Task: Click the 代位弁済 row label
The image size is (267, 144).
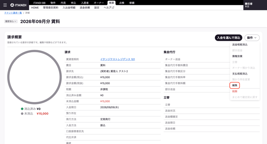Action: pos(71,137)
